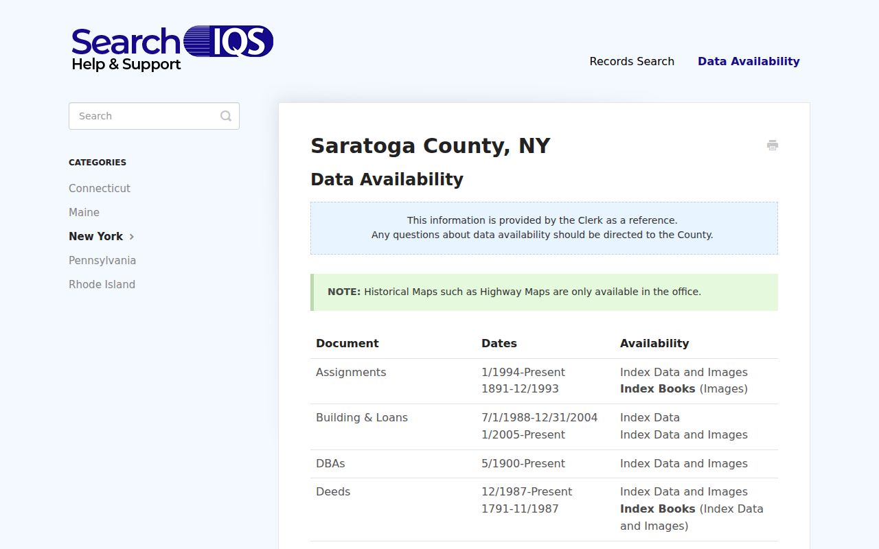Click the Availability column header
This screenshot has width=879, height=549.
click(654, 343)
